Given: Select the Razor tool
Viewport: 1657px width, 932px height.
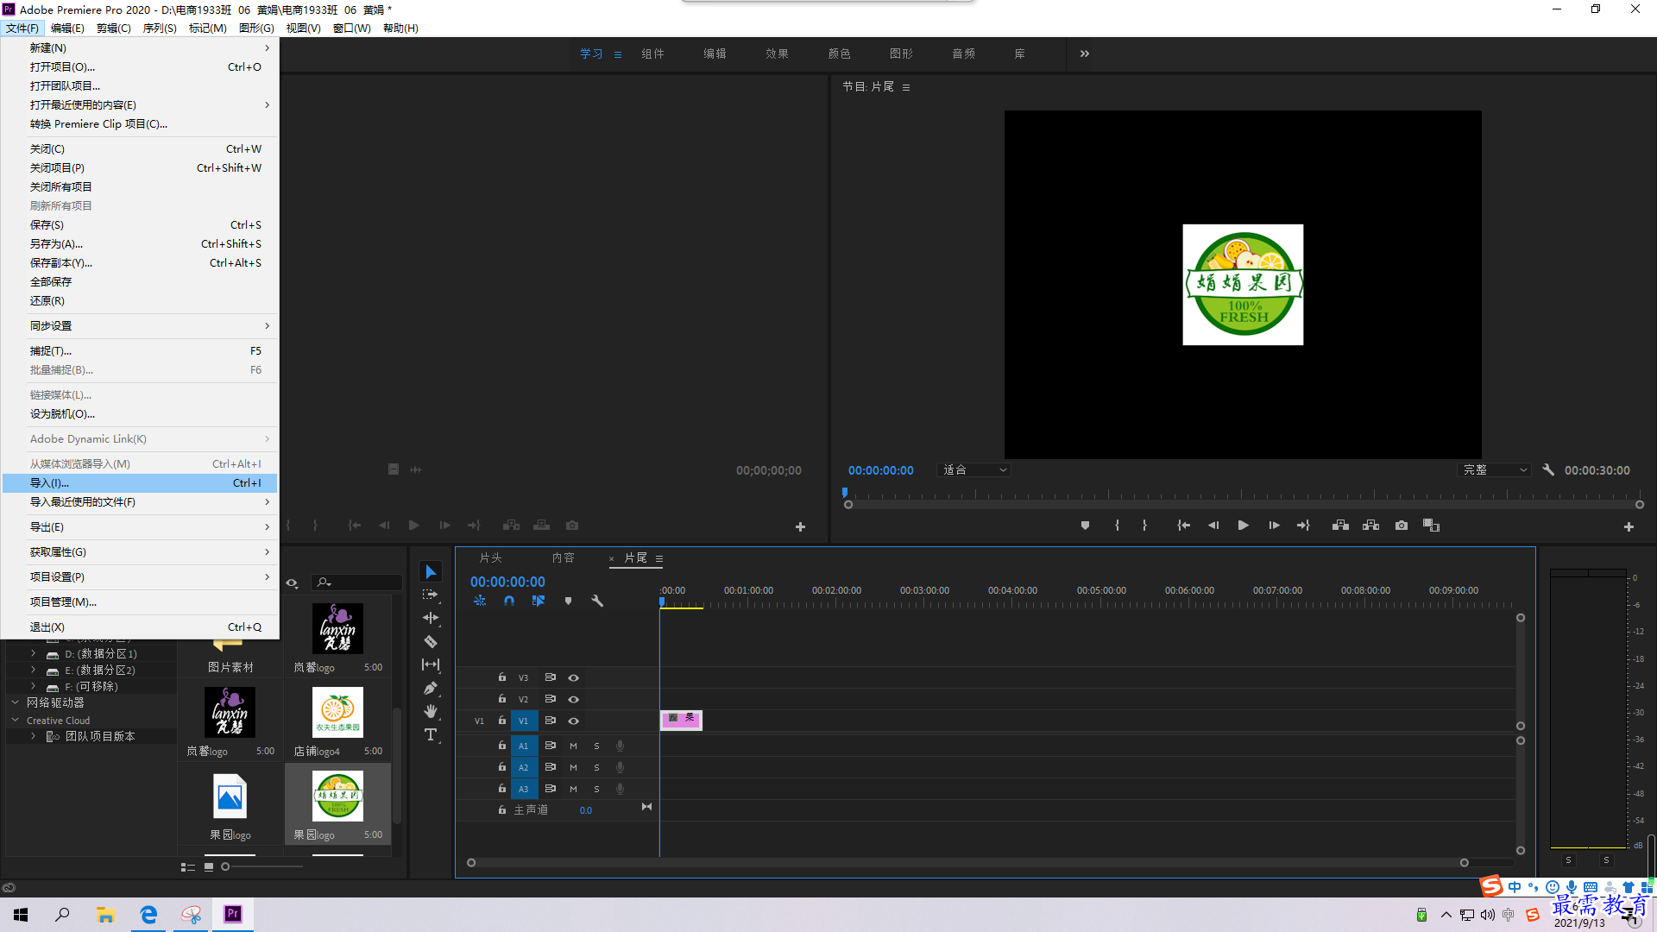Looking at the screenshot, I should coord(431,641).
